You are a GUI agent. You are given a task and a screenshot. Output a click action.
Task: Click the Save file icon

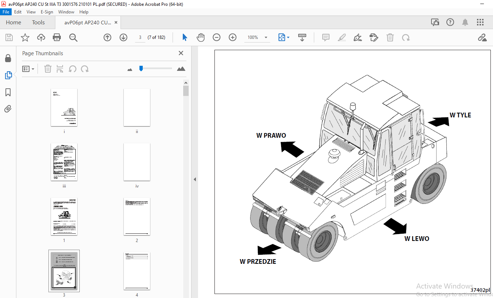(9, 37)
